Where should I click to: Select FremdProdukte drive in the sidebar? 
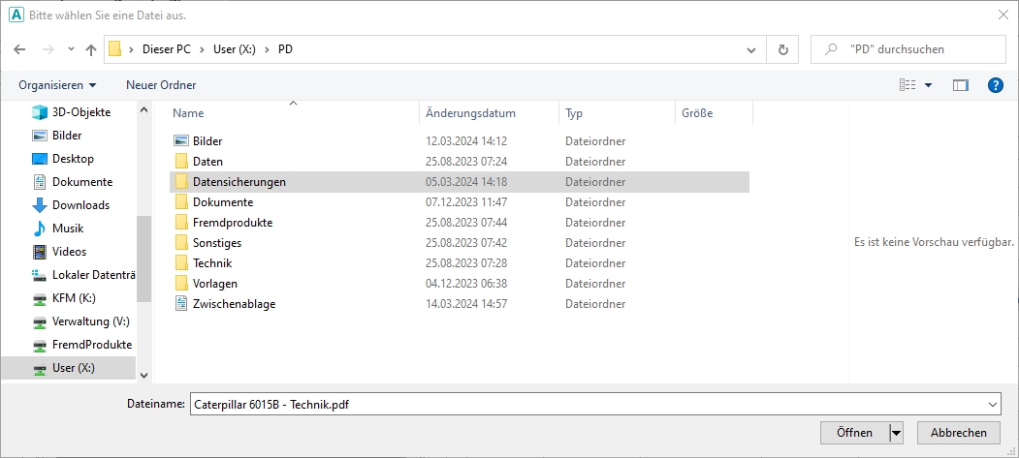point(92,345)
